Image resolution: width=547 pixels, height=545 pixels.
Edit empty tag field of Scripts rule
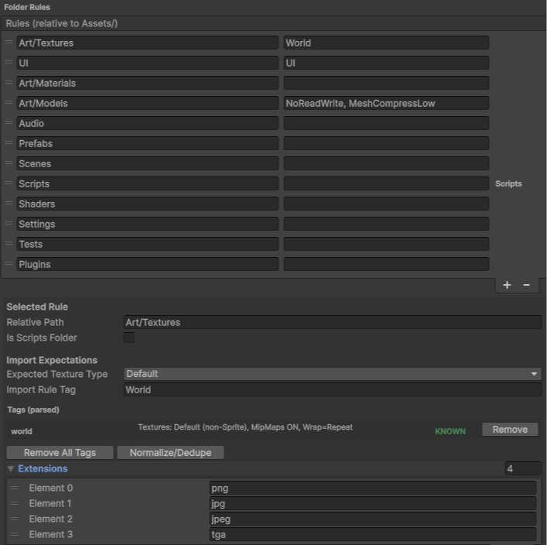(386, 183)
